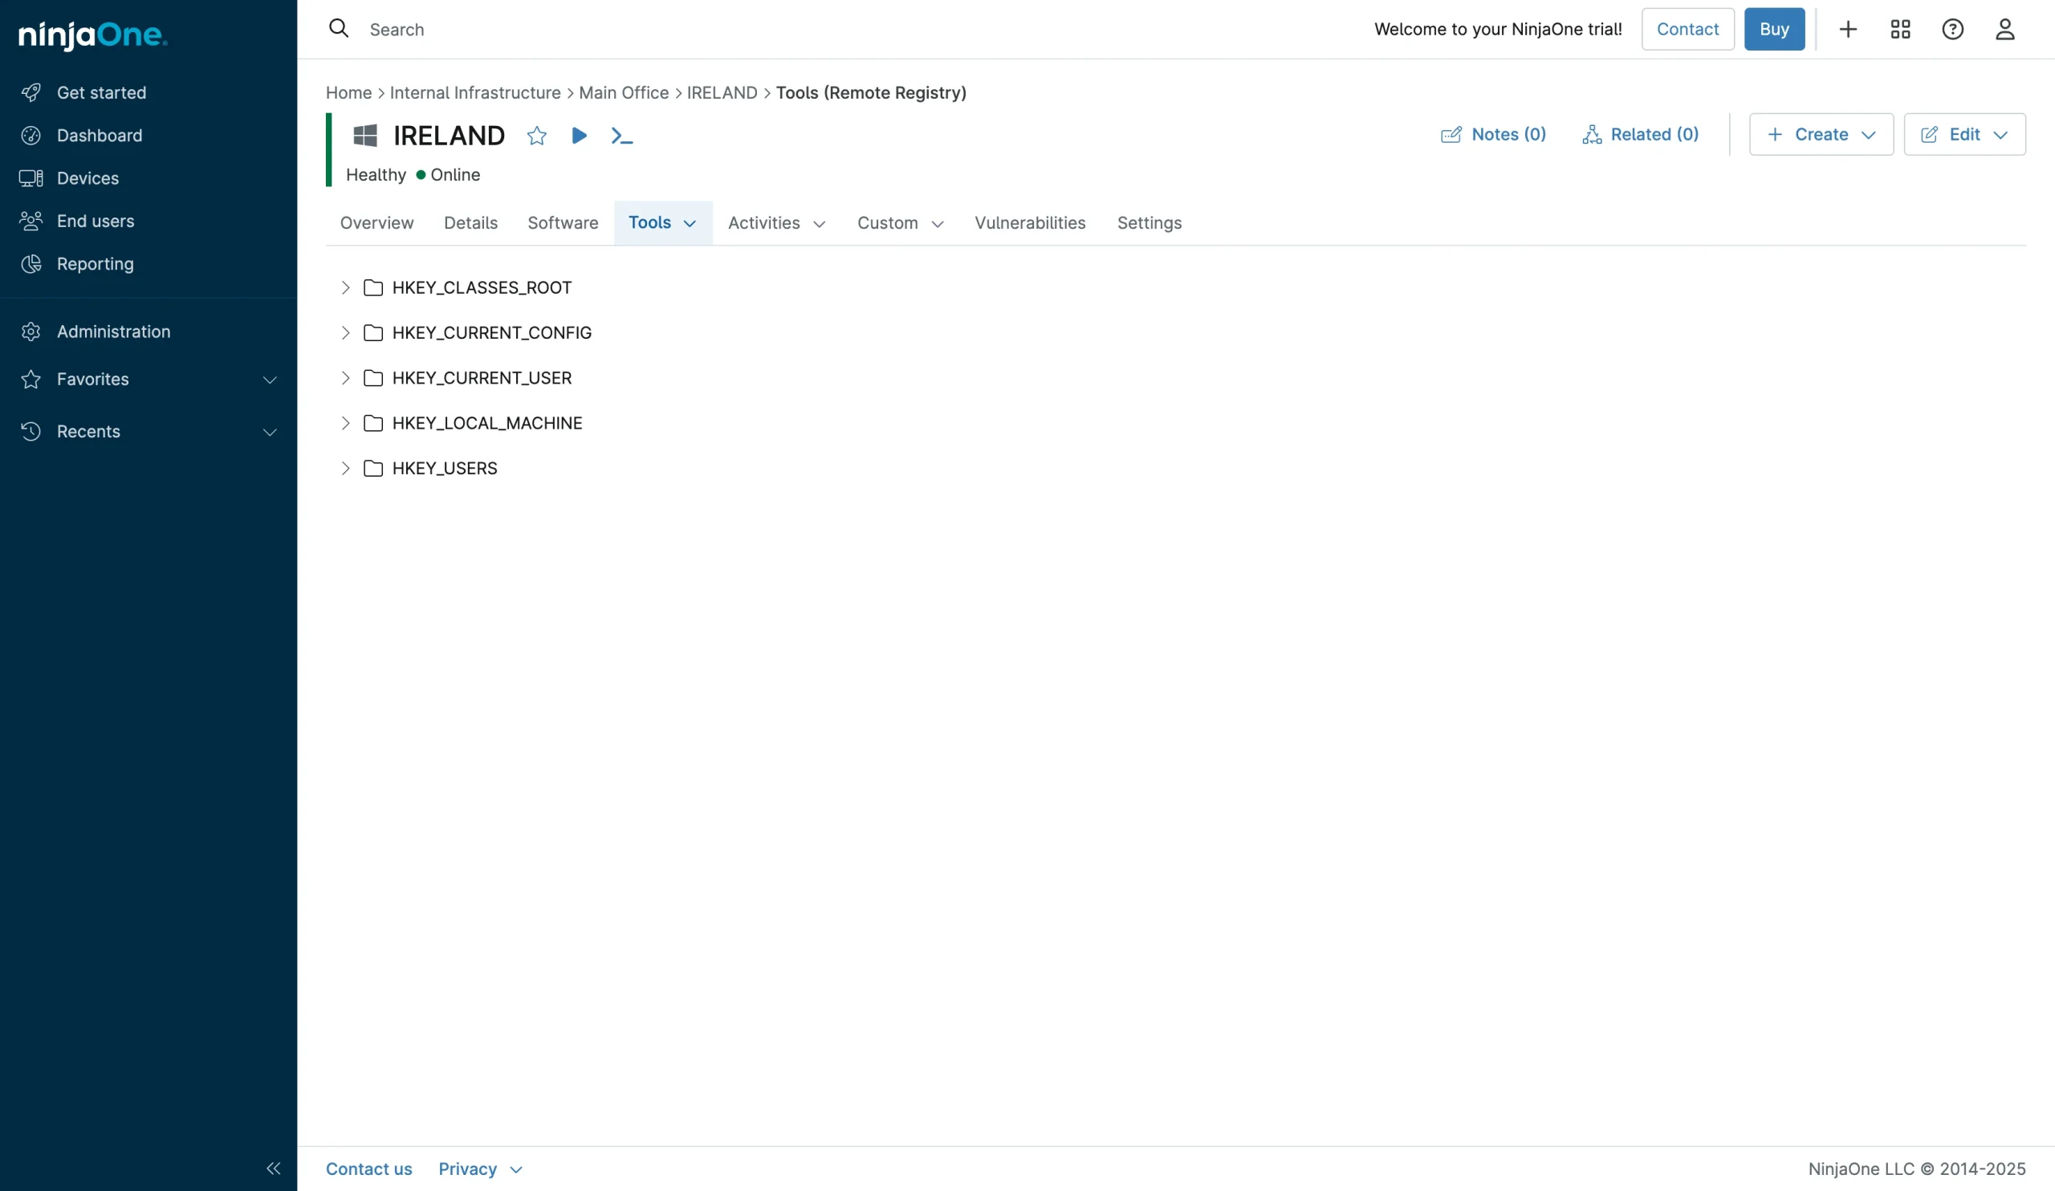Expand the HKEY_CLASSES_ROOT registry key
Screen dimensions: 2055x1191
pyautogui.click(x=345, y=288)
